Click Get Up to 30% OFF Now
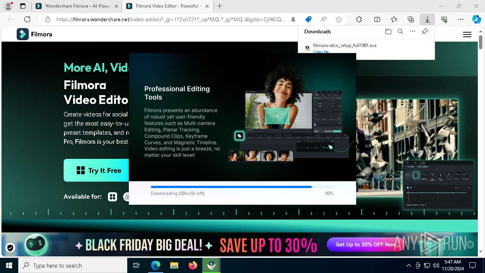The width and height of the screenshot is (485, 273). 365,245
